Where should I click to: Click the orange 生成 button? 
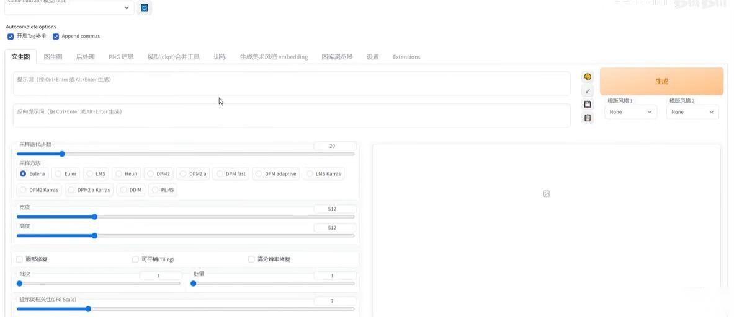661,81
